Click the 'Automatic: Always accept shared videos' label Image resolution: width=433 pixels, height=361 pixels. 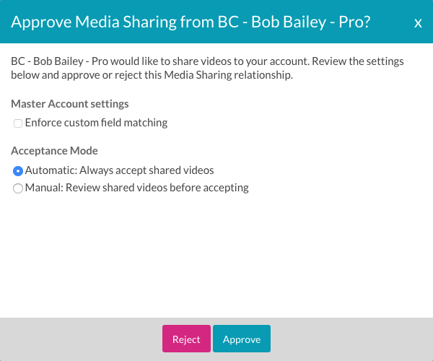tap(119, 170)
